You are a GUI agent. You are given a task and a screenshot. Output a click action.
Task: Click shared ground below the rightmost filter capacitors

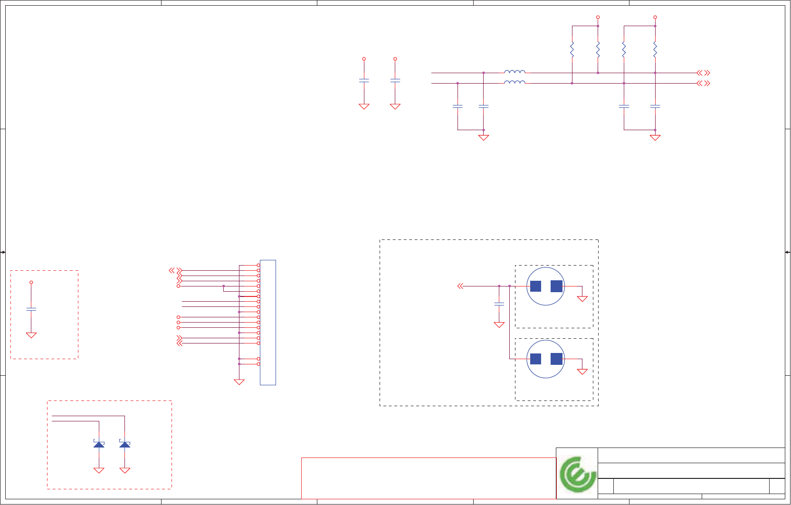655,138
